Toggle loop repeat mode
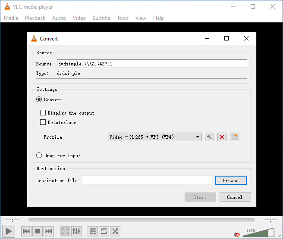This screenshot has width=283, height=239. pos(104,231)
